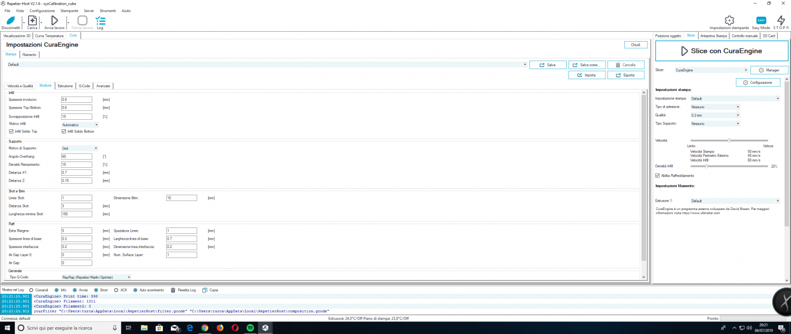Start the print job with Avvia lavoro

pyautogui.click(x=54, y=21)
